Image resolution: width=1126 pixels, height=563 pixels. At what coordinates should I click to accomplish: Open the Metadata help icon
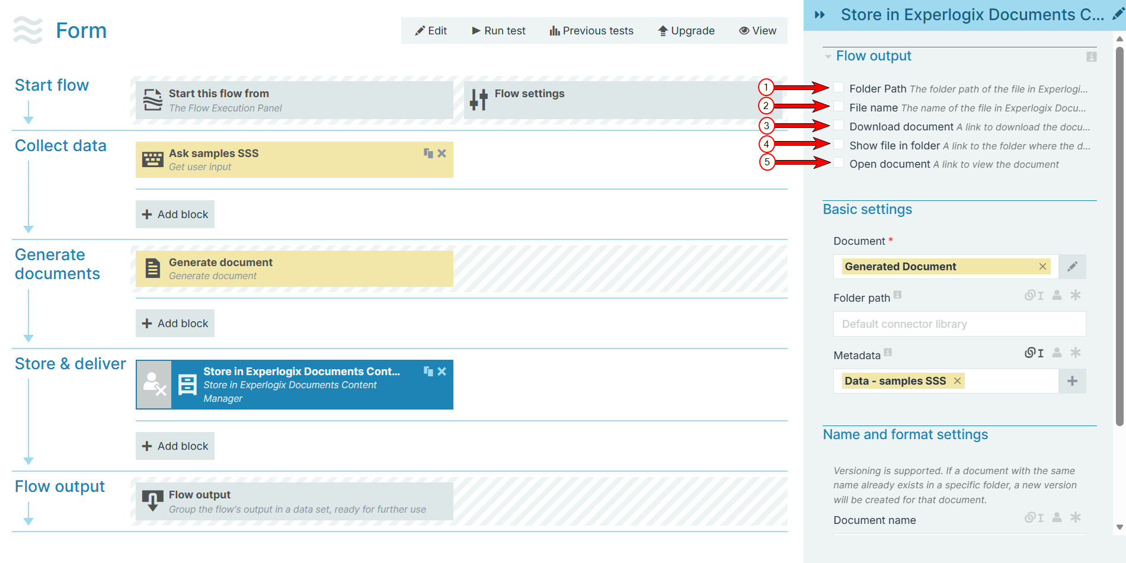point(888,352)
